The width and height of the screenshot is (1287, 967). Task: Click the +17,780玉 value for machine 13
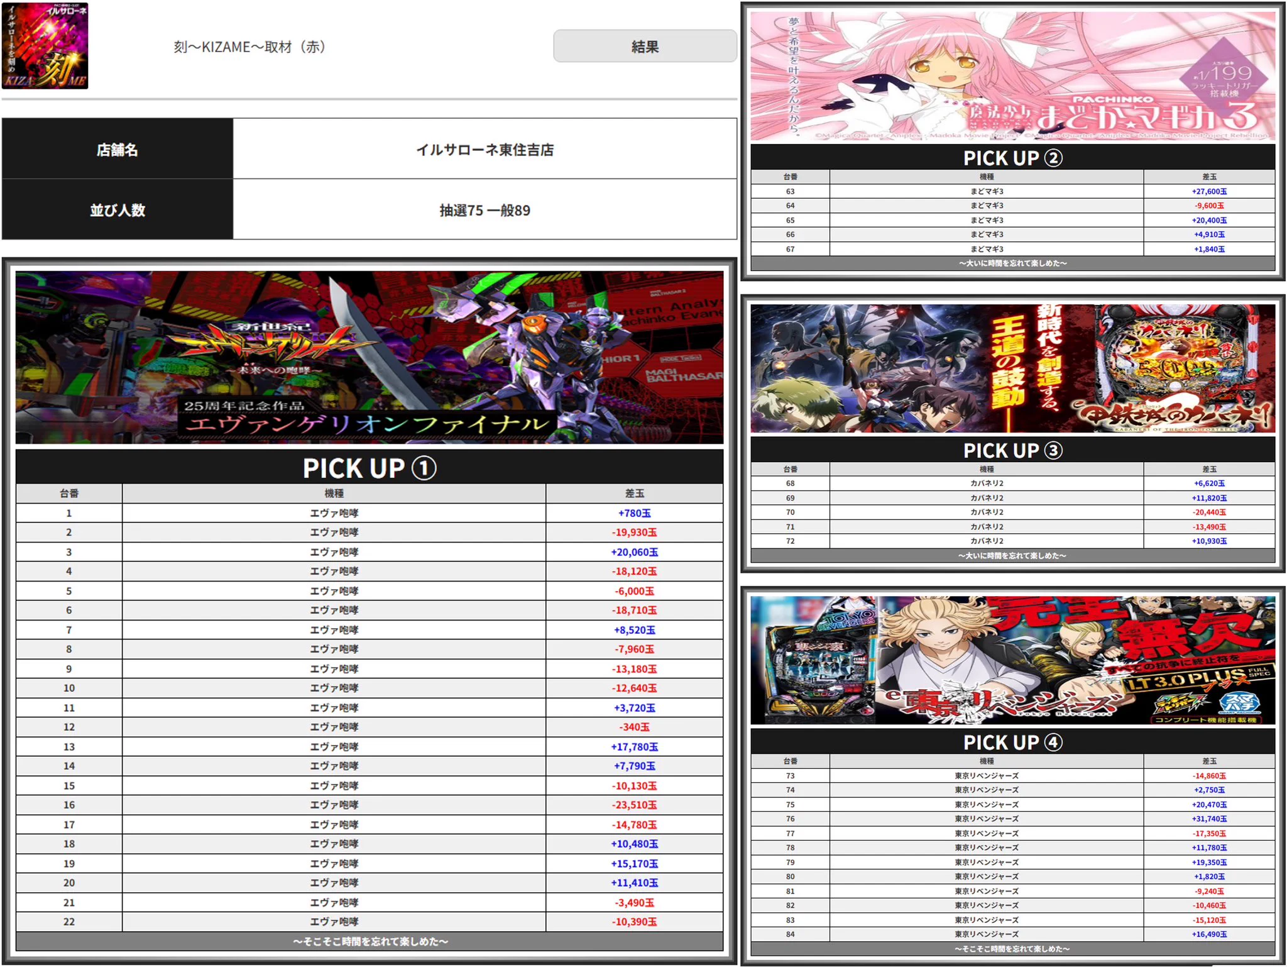(x=634, y=747)
